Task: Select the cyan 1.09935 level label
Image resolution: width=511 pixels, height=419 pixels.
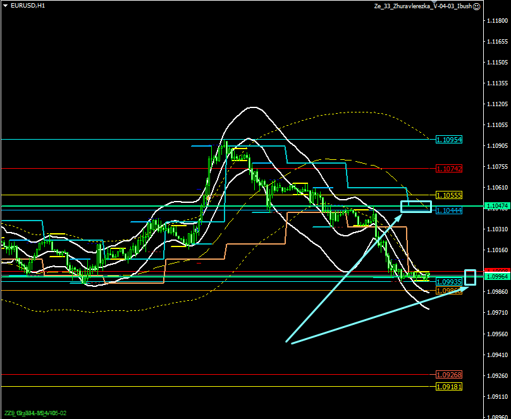Action: coord(449,282)
